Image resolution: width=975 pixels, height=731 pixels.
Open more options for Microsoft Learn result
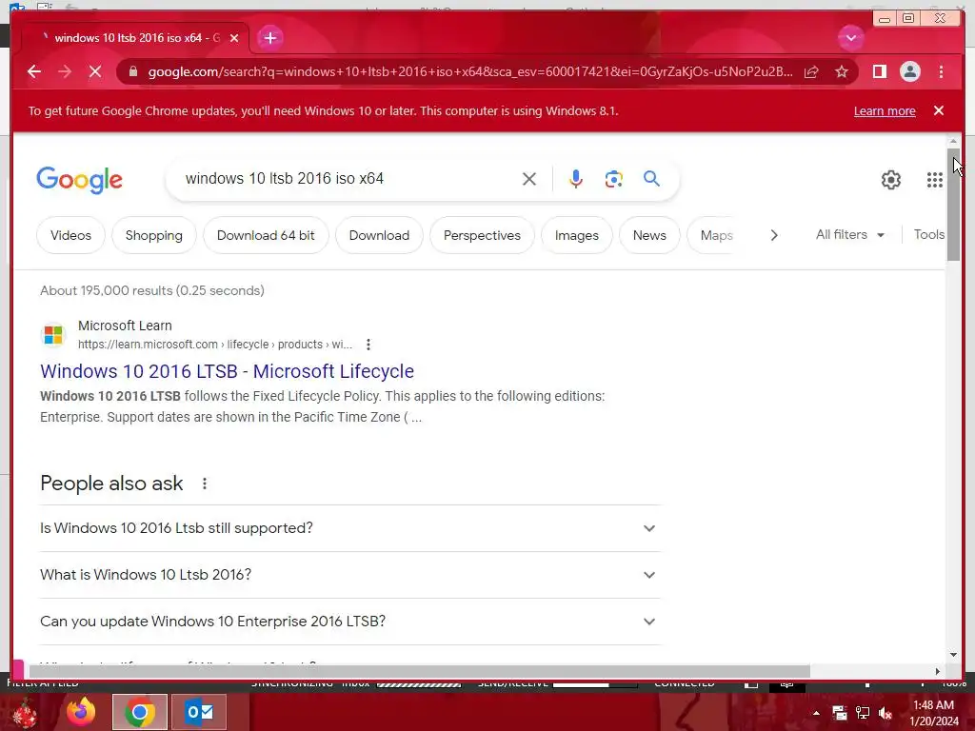tap(368, 345)
